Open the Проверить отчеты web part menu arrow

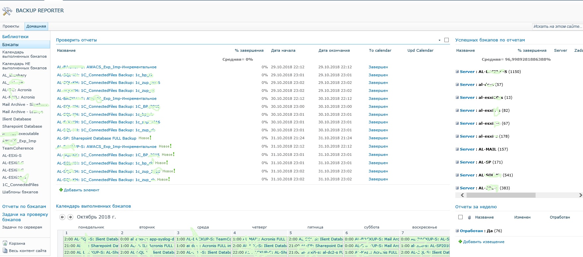tap(439, 40)
